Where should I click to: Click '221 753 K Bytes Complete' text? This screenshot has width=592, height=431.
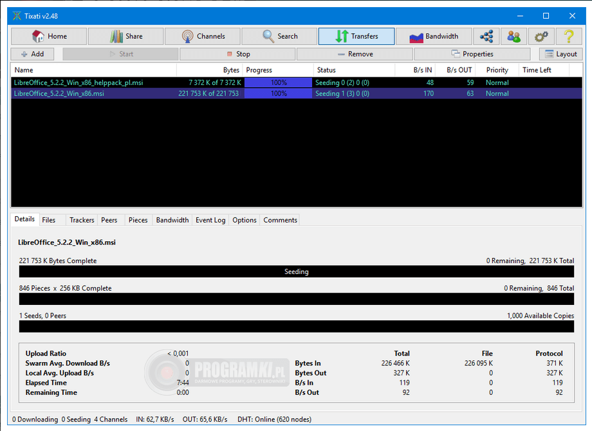point(58,261)
